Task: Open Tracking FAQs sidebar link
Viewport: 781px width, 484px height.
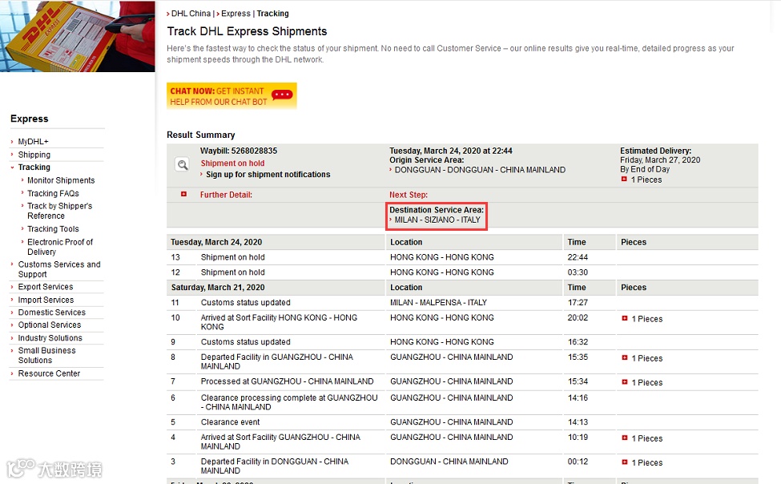Action: tap(53, 193)
